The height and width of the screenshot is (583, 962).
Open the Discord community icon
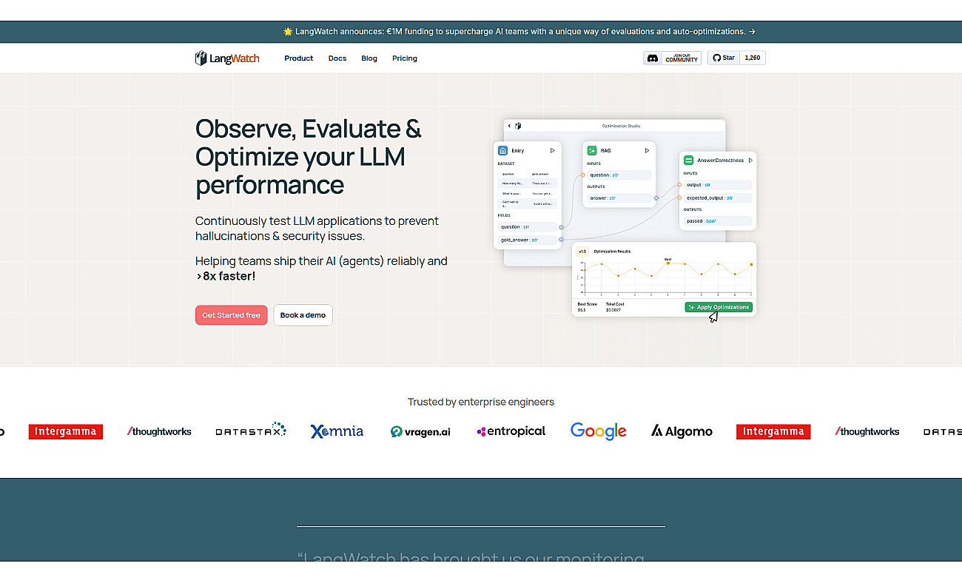pos(653,58)
